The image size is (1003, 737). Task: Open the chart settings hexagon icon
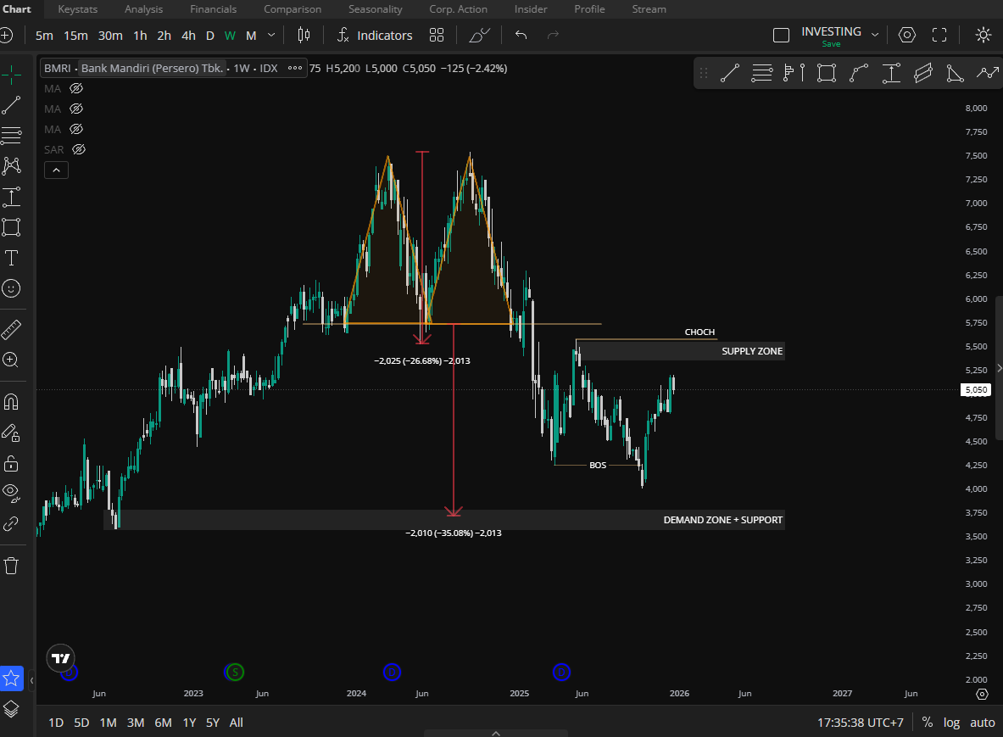(907, 35)
